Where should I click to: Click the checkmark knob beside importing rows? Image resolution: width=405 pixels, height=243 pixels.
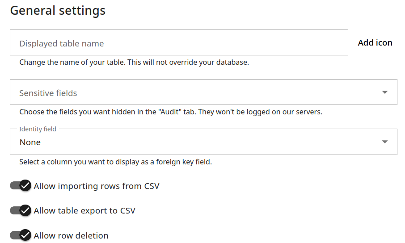[x=25, y=186]
